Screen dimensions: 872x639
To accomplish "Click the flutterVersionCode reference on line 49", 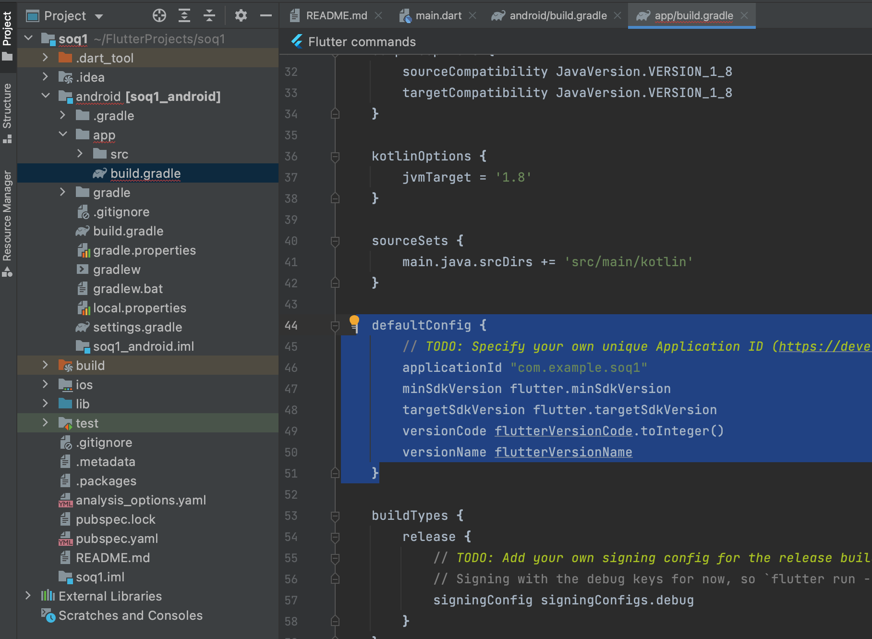I will (563, 431).
